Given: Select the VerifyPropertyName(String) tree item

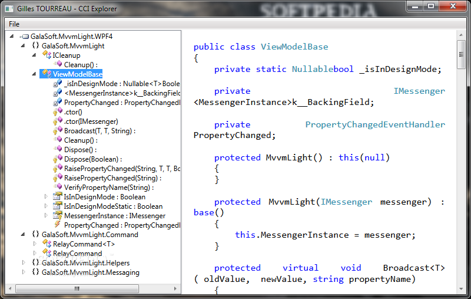Looking at the screenshot, I should 109,188.
